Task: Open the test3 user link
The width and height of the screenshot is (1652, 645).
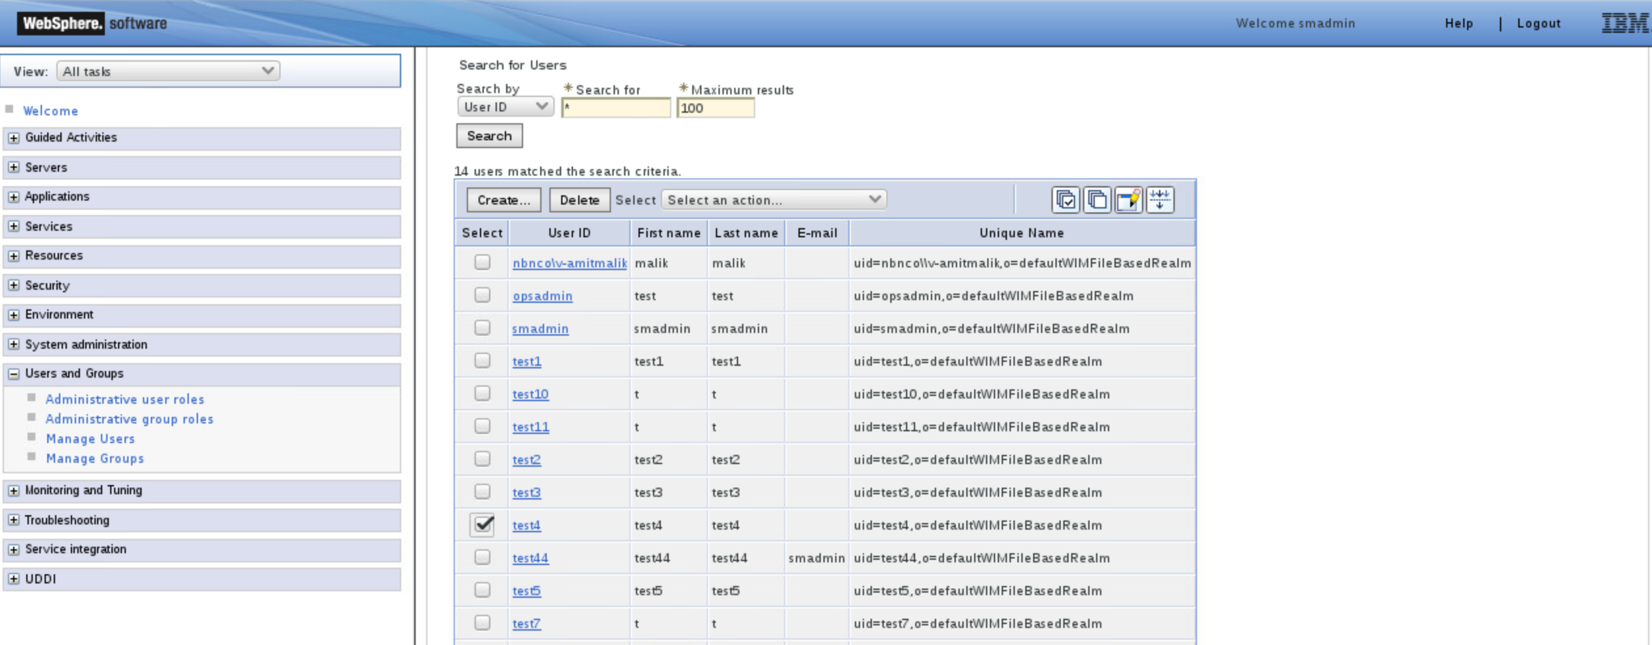Action: pos(526,492)
